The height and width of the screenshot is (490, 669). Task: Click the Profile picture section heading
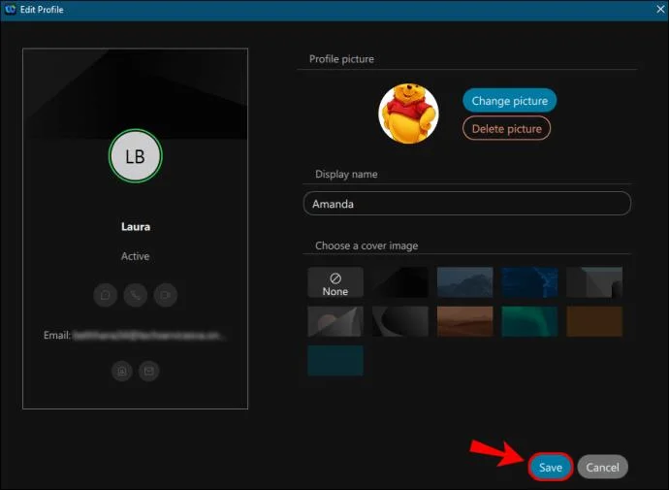[x=341, y=59]
